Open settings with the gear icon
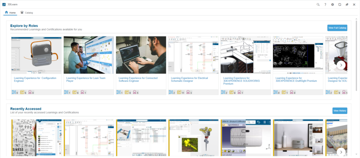The height and width of the screenshot is (158, 360). tap(333, 5)
